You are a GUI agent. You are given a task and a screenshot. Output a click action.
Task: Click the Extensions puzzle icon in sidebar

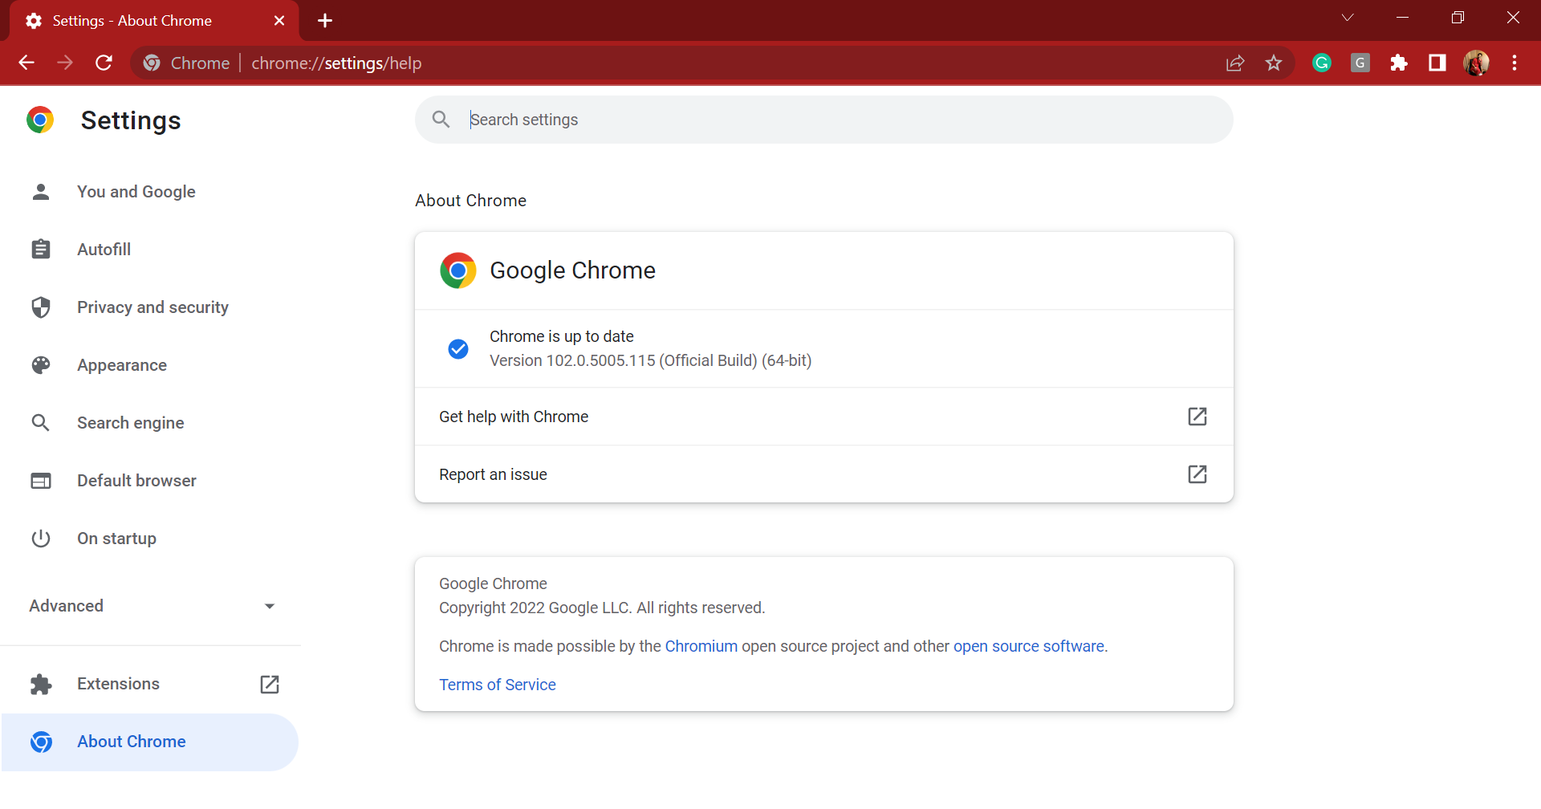[41, 684]
